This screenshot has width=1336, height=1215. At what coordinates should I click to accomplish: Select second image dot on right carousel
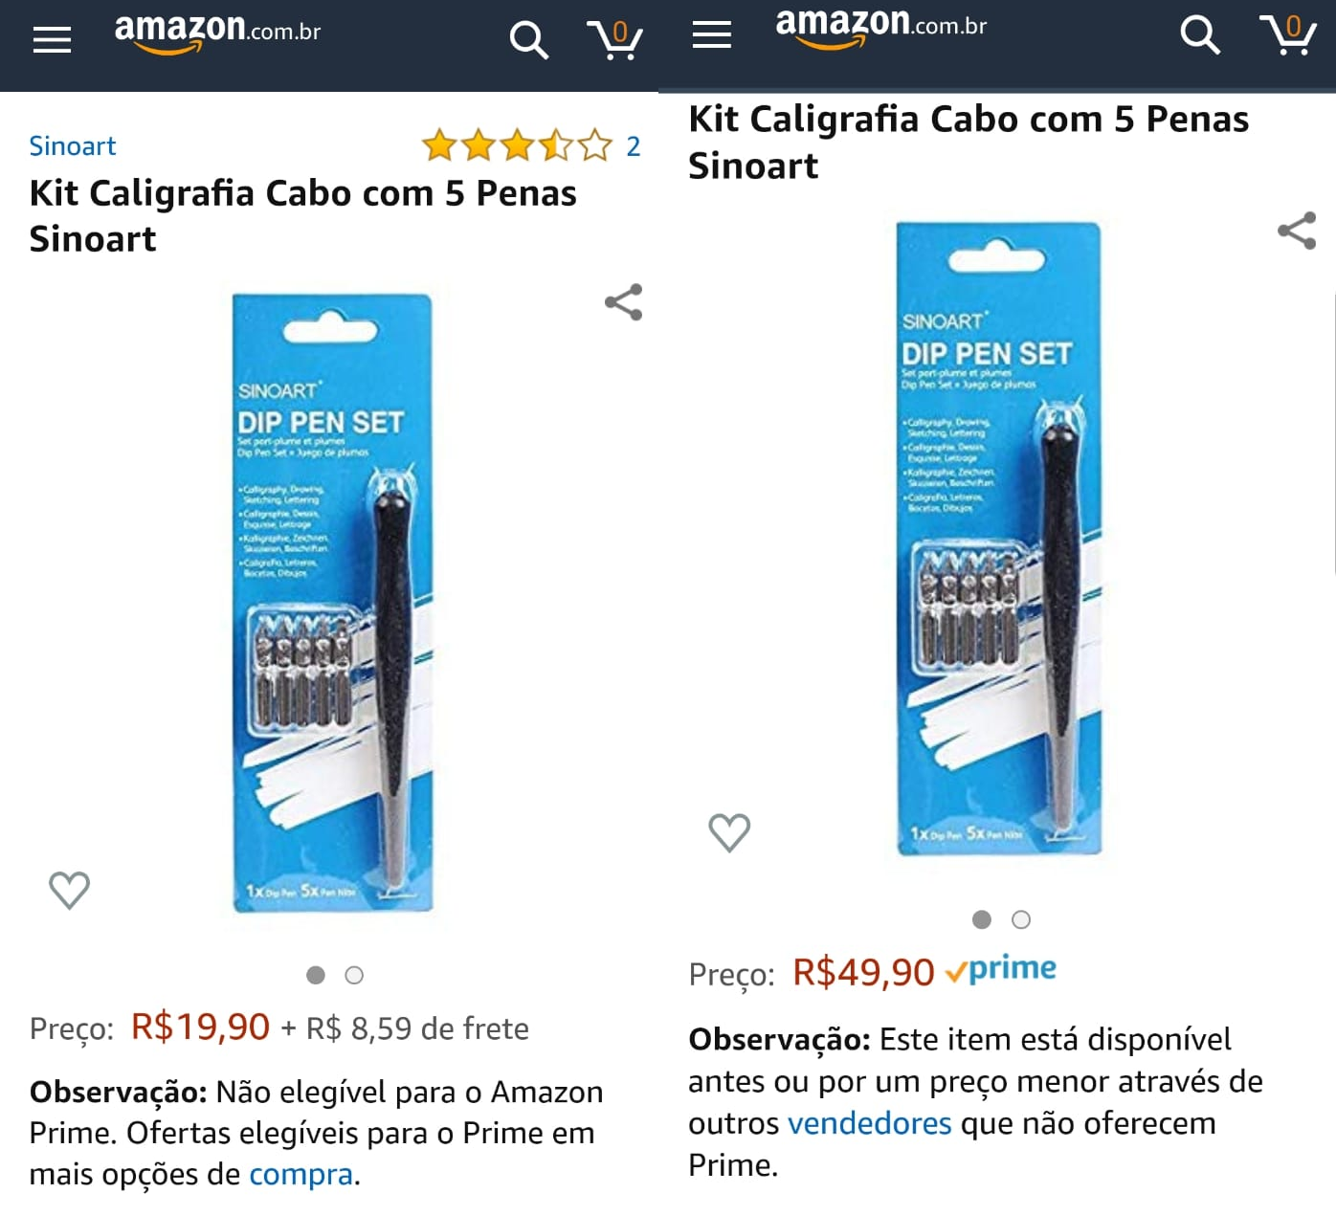click(x=1021, y=919)
